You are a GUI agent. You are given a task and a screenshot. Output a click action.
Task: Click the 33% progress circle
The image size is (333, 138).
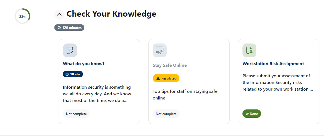22,16
